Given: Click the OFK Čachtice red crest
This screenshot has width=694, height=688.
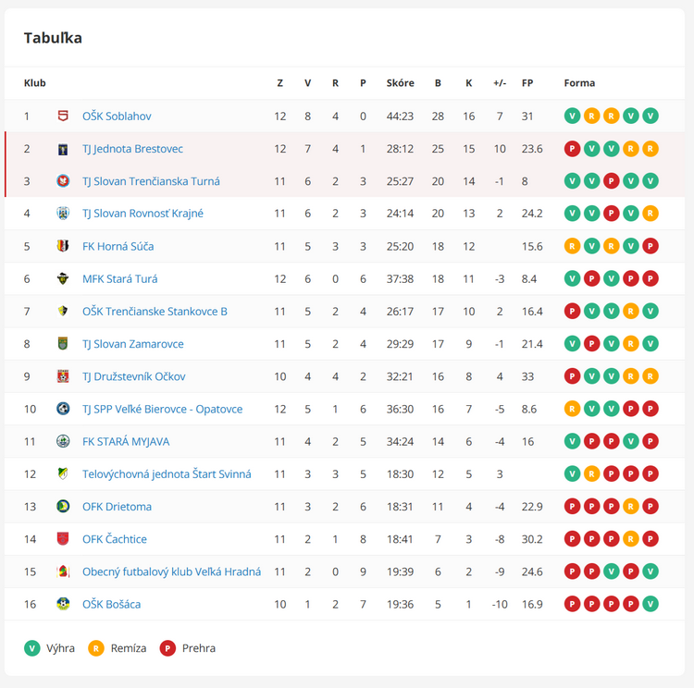Looking at the screenshot, I should [63, 539].
